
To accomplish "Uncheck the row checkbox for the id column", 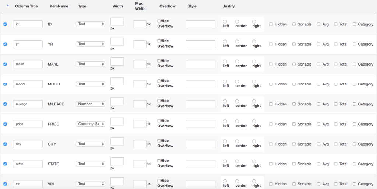I will pos(5,24).
